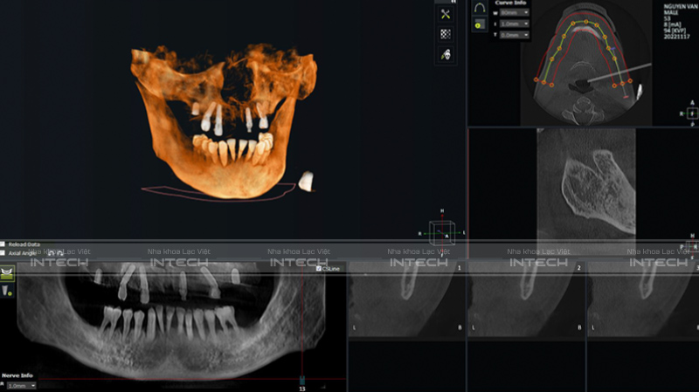Select the arch curve drawing tool
Screen dimensions: 699x392
tap(479, 8)
